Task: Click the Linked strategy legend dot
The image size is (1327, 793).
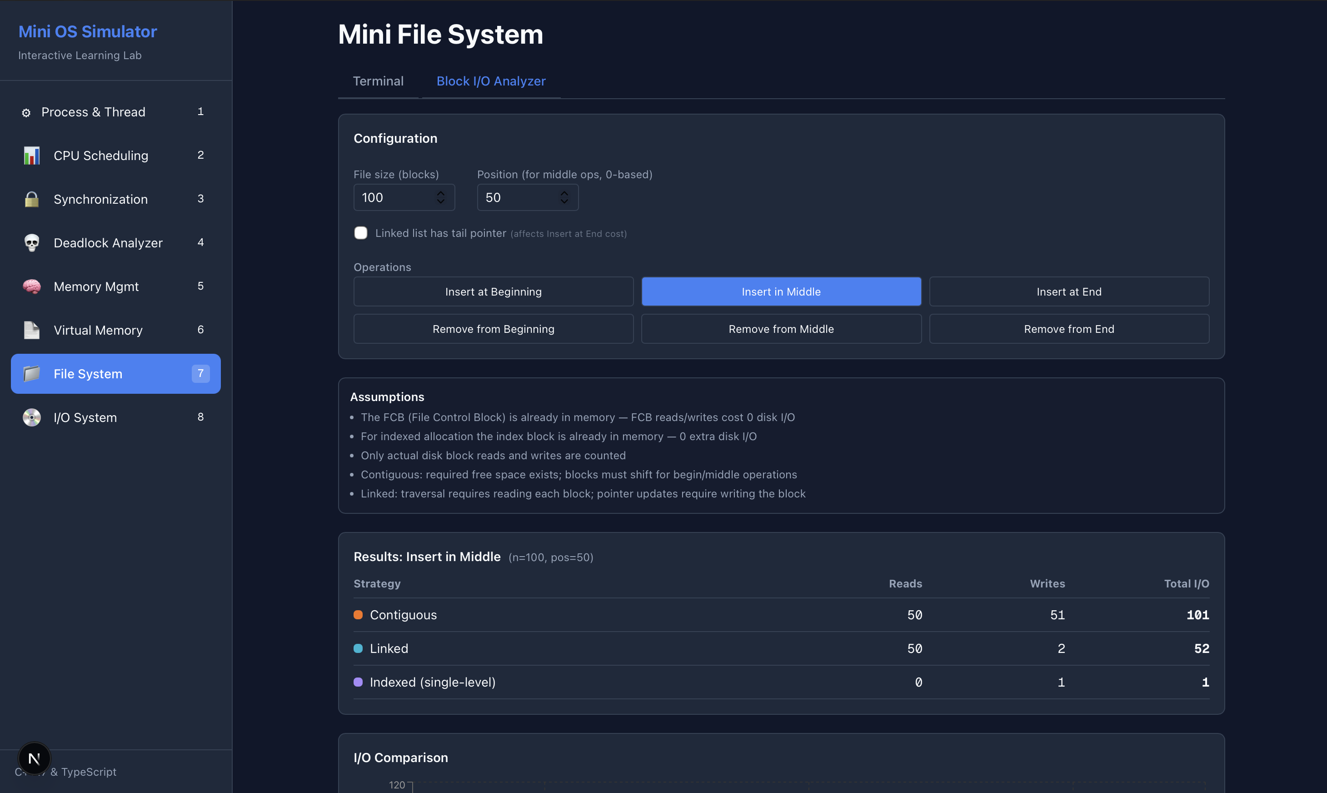Action: (x=358, y=648)
